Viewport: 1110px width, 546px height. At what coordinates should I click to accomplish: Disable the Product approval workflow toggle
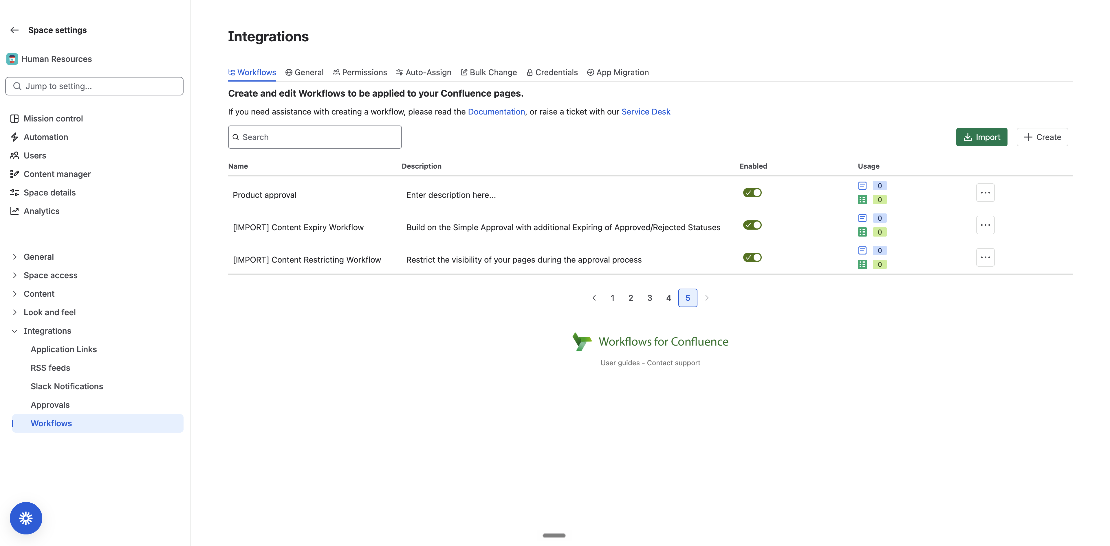click(x=752, y=193)
